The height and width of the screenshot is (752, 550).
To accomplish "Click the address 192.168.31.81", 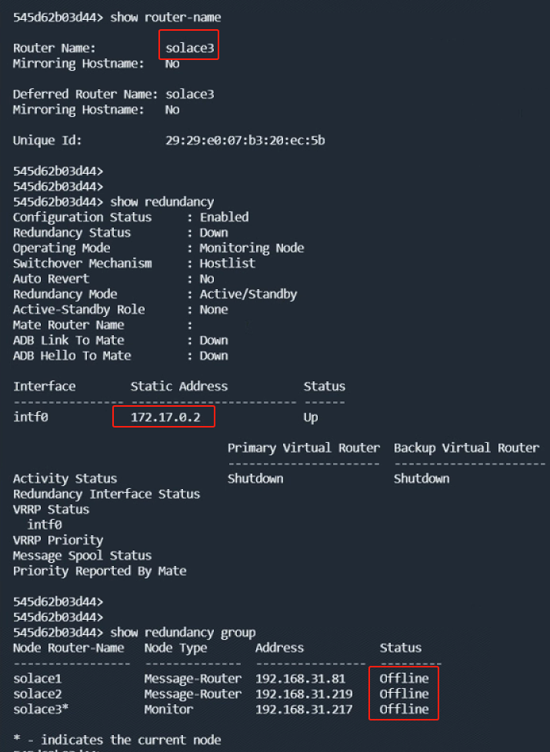I will (301, 679).
